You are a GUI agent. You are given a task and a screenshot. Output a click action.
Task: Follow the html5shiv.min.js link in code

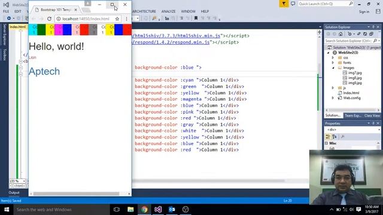[x=176, y=36]
